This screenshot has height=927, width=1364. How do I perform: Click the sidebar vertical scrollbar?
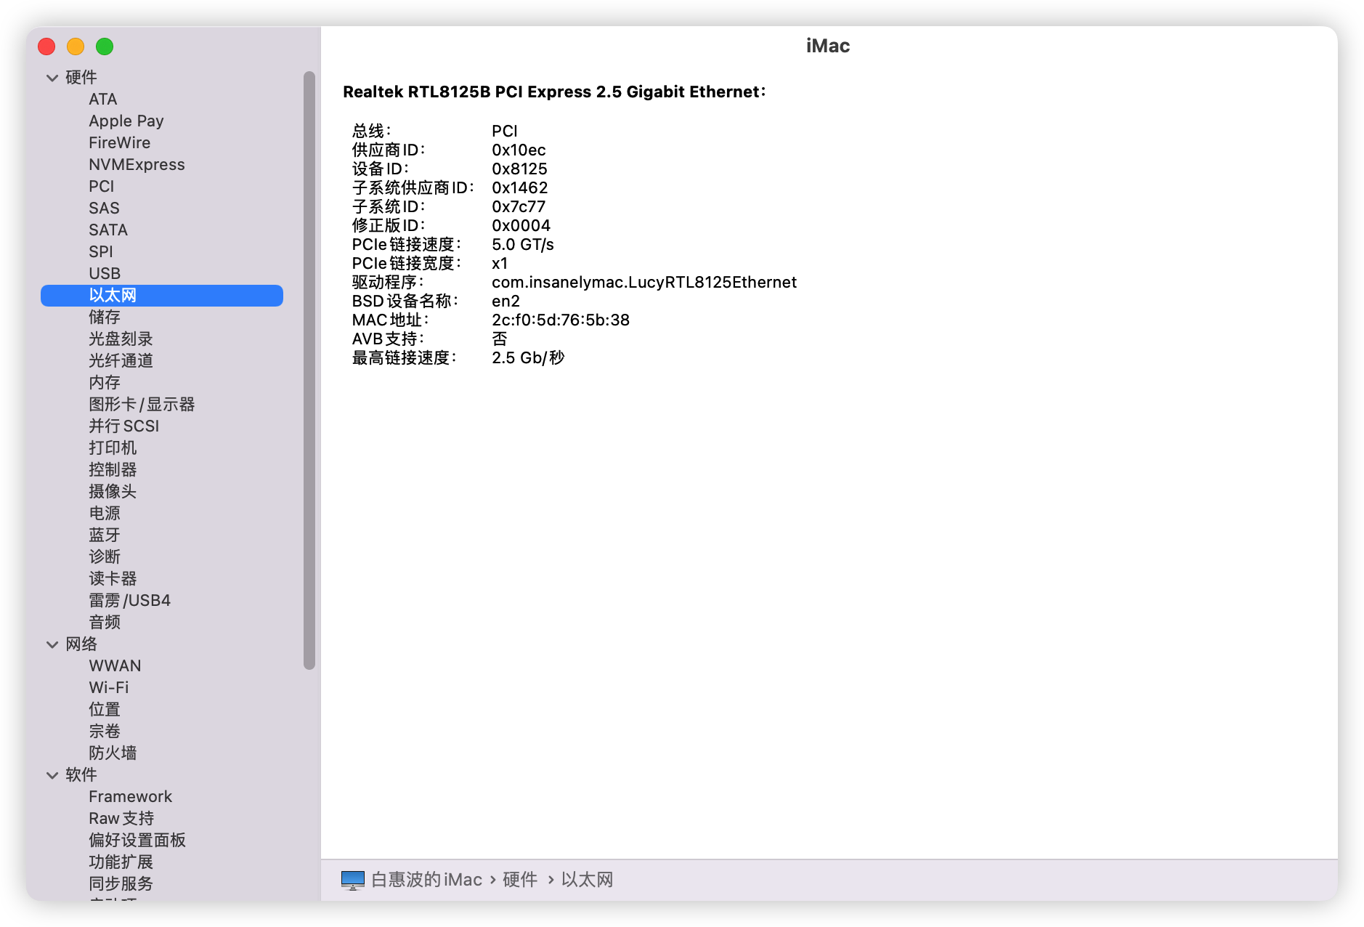point(309,371)
